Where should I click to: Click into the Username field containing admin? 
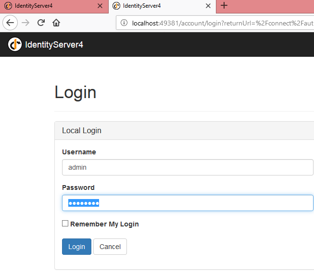188,167
